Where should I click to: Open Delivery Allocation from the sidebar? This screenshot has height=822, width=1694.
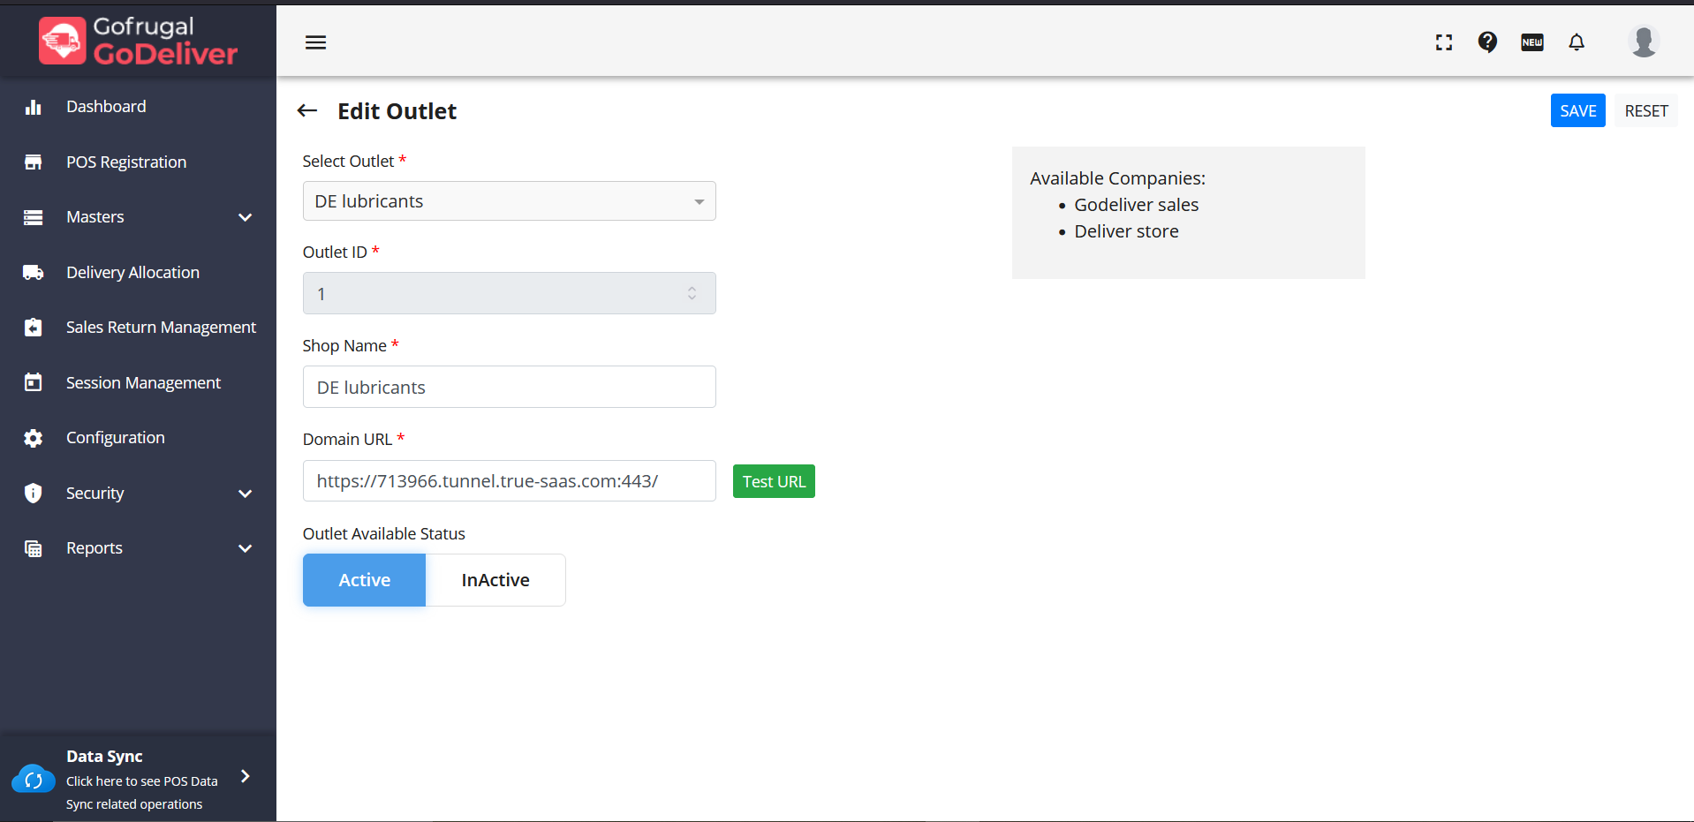point(132,273)
